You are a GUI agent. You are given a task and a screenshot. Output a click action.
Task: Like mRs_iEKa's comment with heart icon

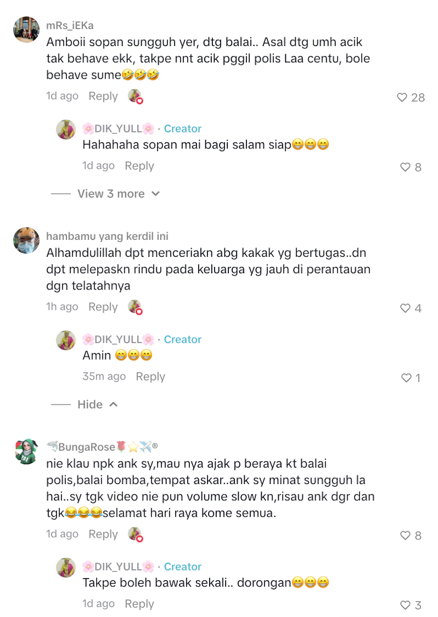(x=402, y=97)
